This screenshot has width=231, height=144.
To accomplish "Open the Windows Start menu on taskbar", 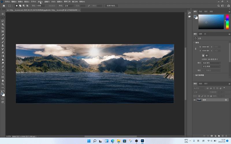I will click(x=89, y=141).
